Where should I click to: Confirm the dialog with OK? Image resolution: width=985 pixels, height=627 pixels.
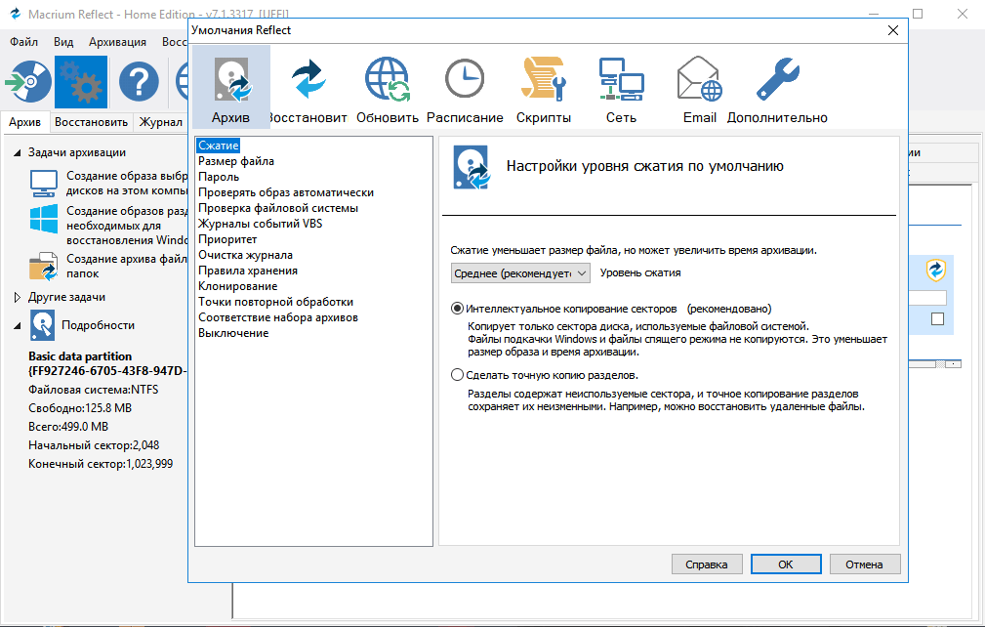click(786, 564)
